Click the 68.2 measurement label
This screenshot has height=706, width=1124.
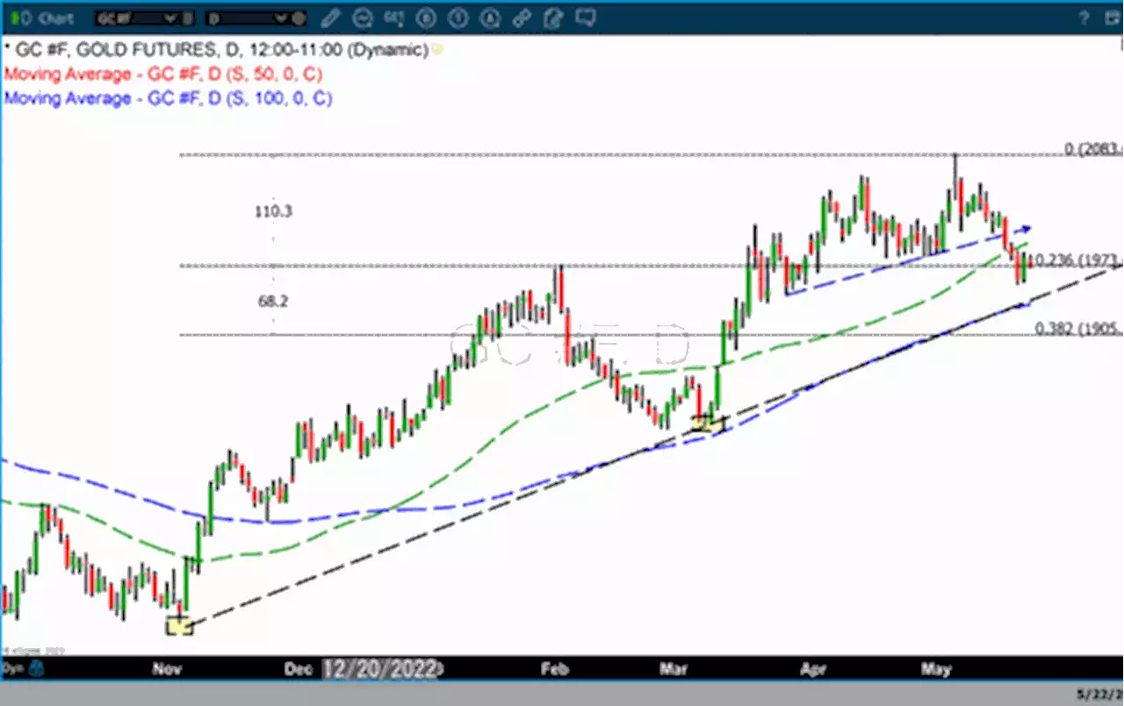[x=273, y=301]
